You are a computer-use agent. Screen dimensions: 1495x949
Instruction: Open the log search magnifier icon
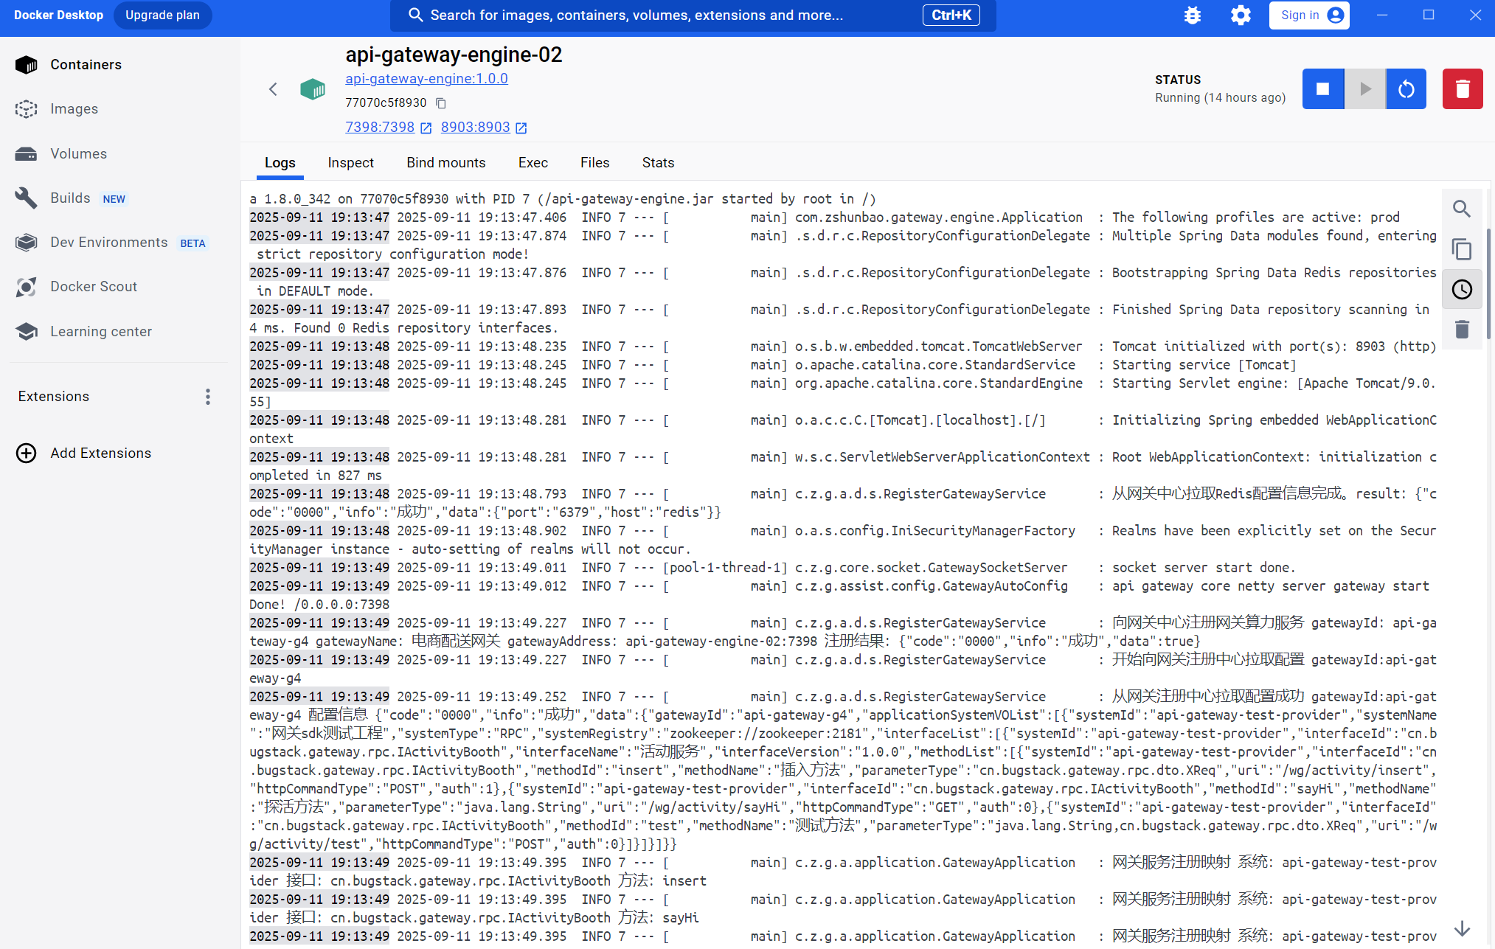1461,209
